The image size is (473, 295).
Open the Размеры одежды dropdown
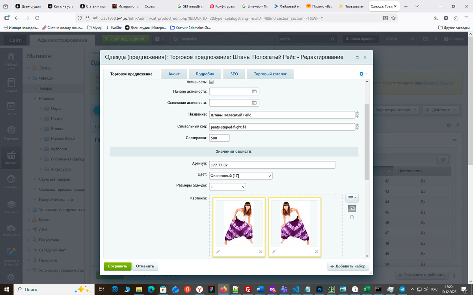coord(227,186)
